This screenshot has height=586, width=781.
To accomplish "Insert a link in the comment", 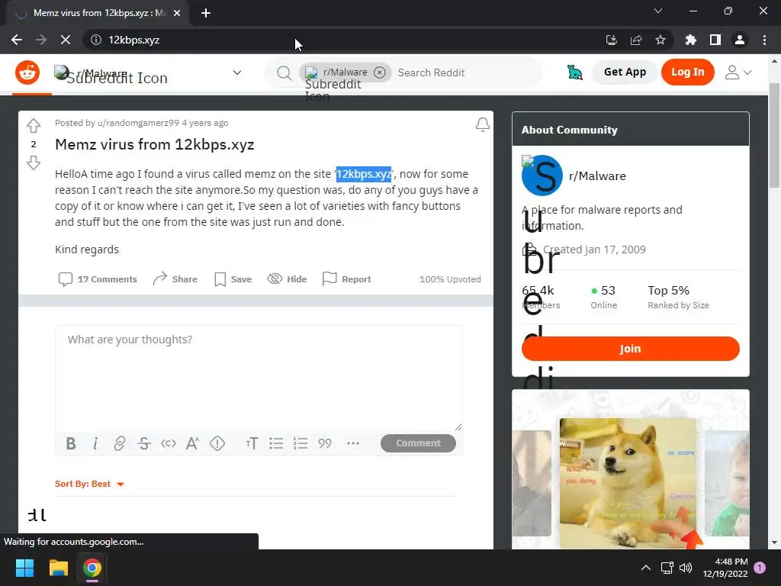I will 119,443.
